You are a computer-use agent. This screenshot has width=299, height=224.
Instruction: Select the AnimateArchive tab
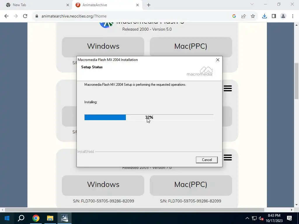point(107,5)
